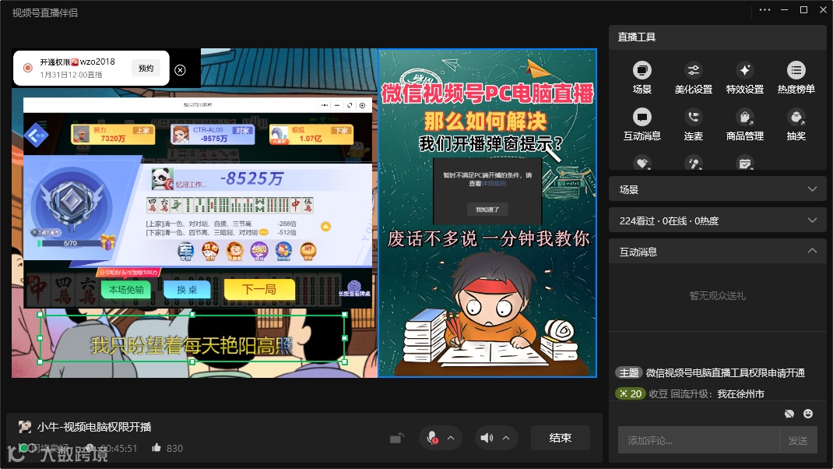The height and width of the screenshot is (469, 833).
Task: Select the subtitle text layer in preview
Action: pyautogui.click(x=192, y=338)
